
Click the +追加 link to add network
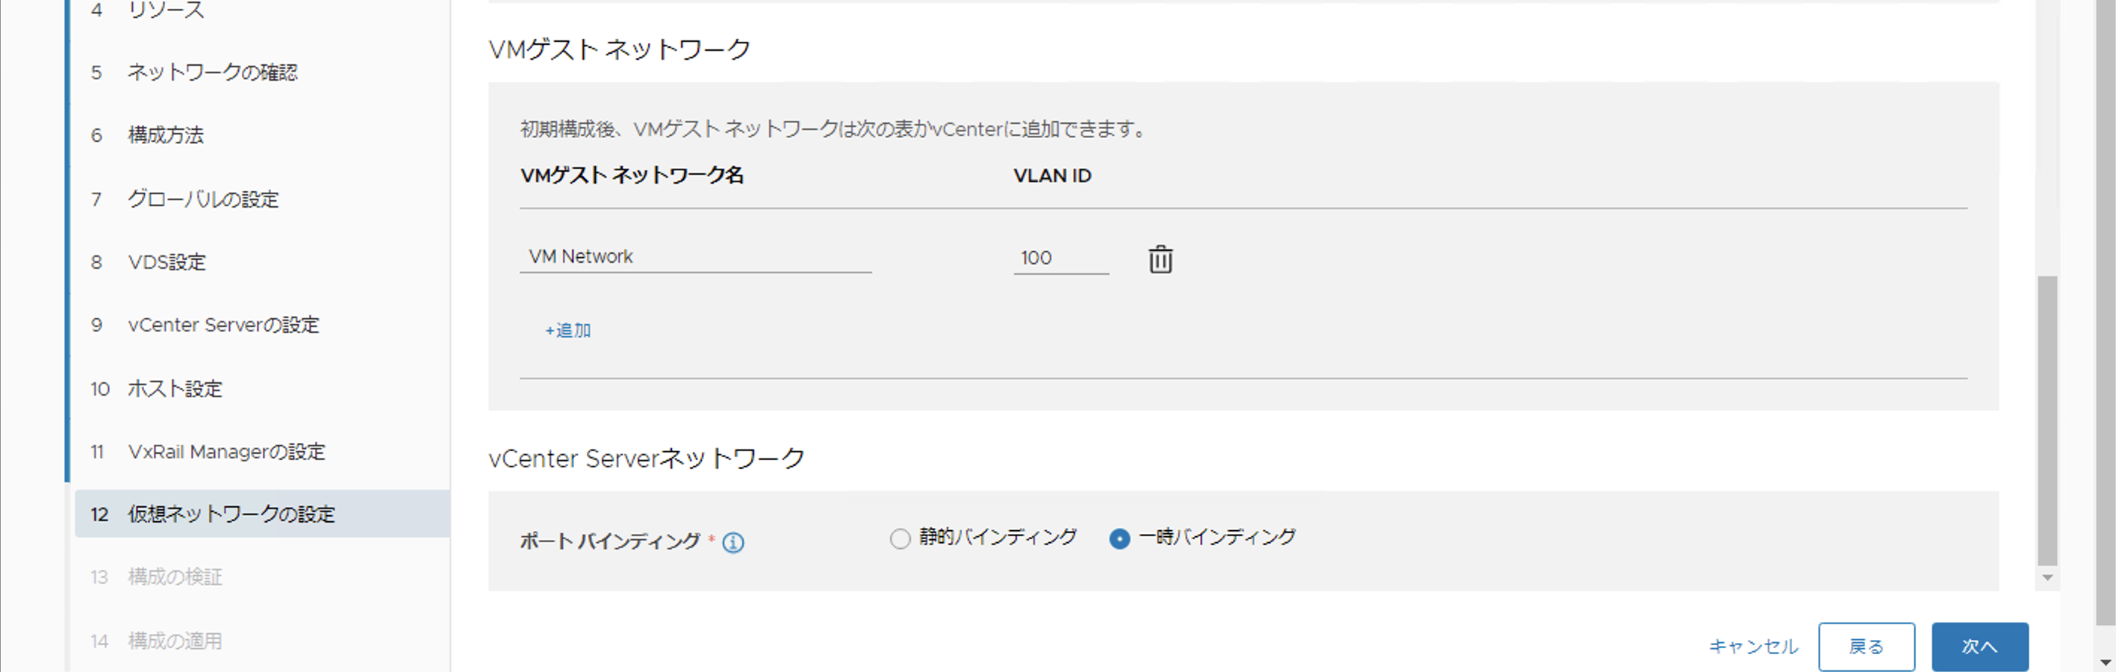(568, 330)
